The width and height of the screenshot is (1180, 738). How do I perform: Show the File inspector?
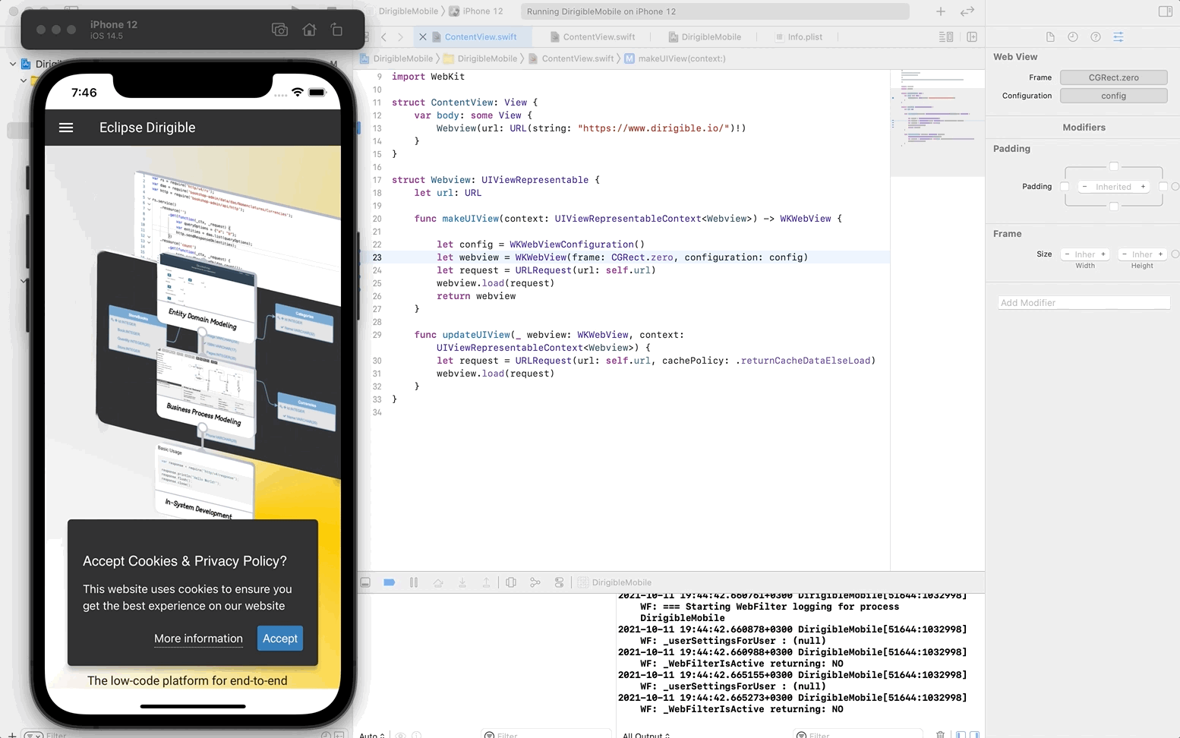1050,36
